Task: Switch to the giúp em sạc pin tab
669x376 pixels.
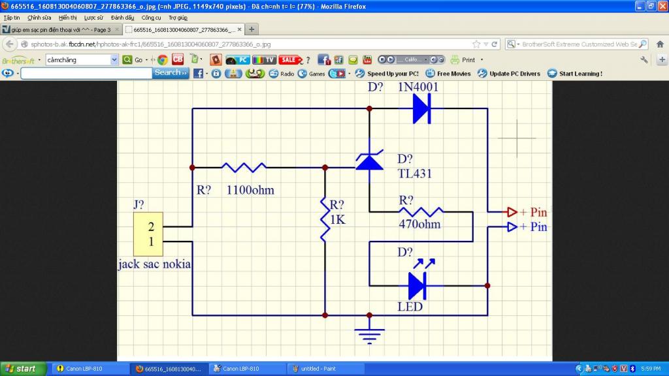Action: (x=61, y=29)
